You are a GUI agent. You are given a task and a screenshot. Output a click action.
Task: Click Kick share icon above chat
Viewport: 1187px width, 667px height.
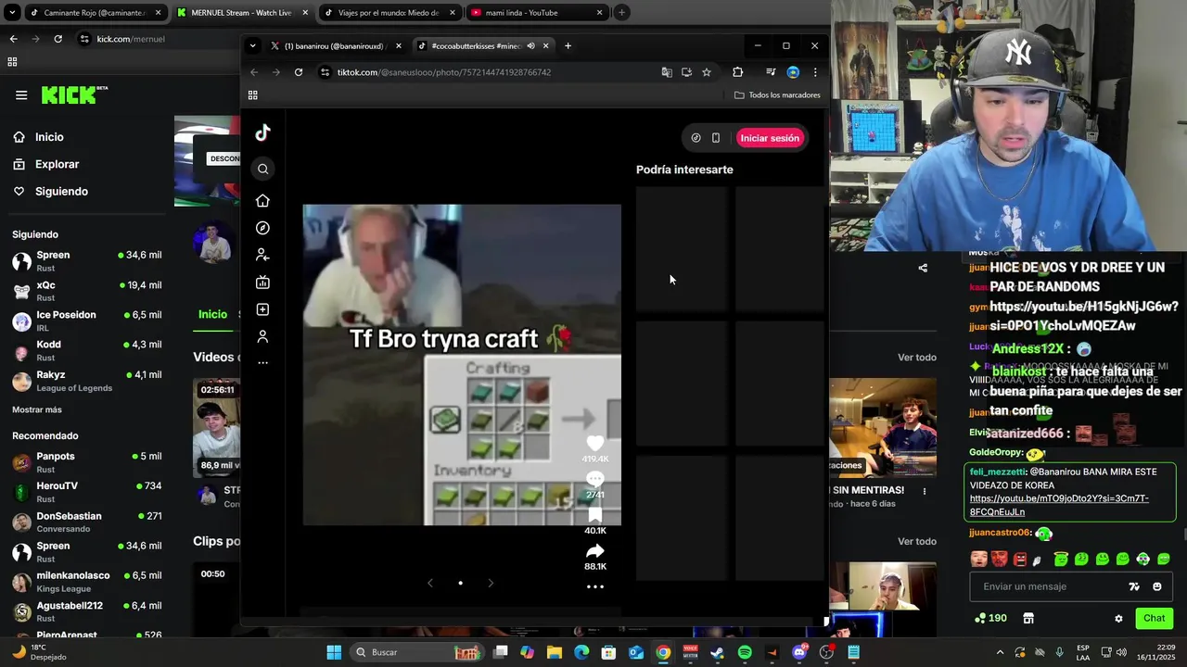click(923, 268)
